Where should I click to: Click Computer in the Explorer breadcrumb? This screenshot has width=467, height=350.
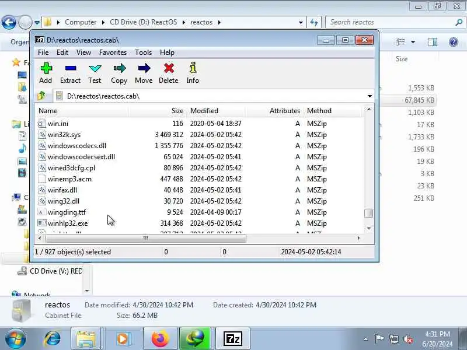pyautogui.click(x=81, y=22)
